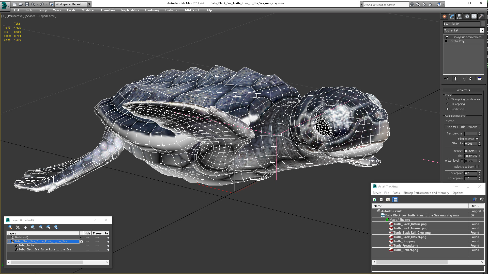Click Perspective viewport label

tap(16, 16)
